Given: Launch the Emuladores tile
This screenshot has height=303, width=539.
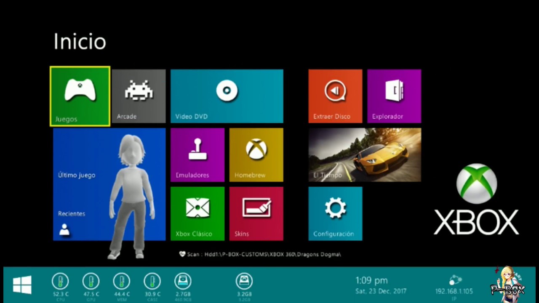Looking at the screenshot, I should pos(197,155).
